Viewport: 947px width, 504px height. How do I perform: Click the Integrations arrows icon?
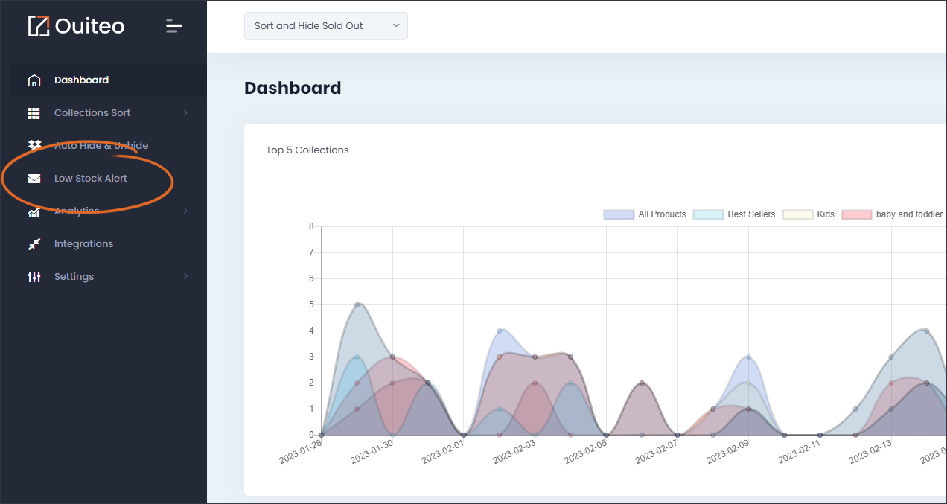point(34,244)
